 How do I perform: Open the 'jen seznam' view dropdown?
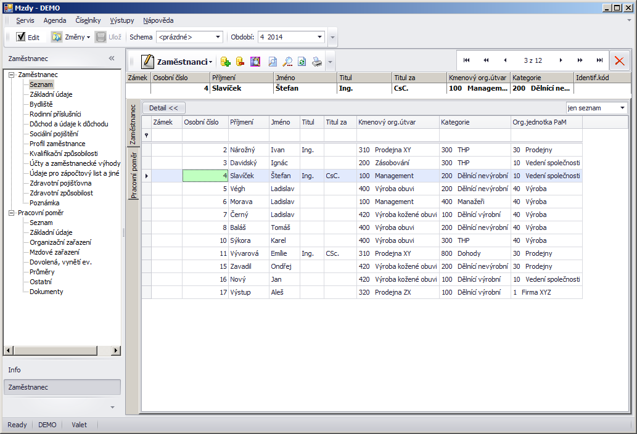pos(622,108)
